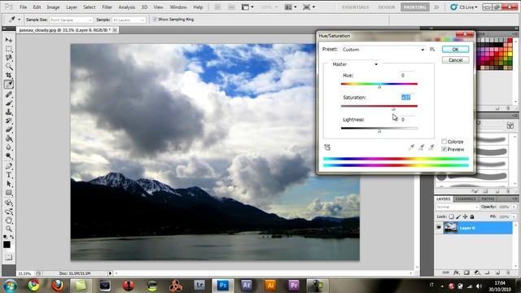Select the Move tool
Screen dimensions: 521x293
(9, 40)
